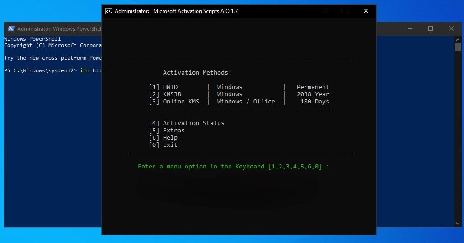Viewport: 464px width, 243px height.
Task: Click the "180 Days" value text
Action: pyautogui.click(x=314, y=102)
